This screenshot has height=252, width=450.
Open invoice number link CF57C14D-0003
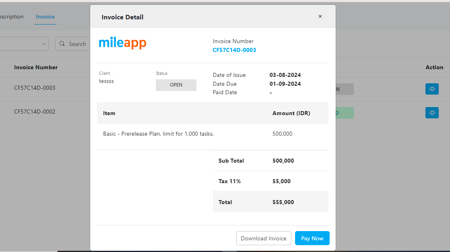234,50
